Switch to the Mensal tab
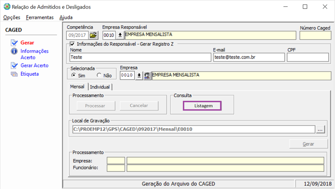 77,87
